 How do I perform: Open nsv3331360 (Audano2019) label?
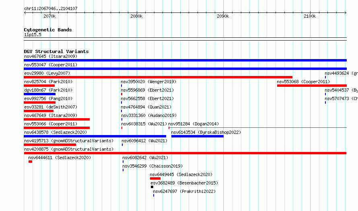[x=149, y=115]
